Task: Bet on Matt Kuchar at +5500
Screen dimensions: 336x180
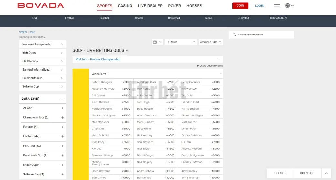Action: pos(200,122)
